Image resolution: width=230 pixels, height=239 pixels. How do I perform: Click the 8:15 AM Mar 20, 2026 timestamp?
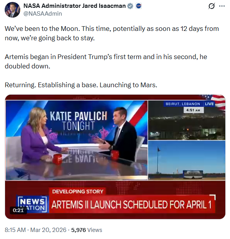pyautogui.click(x=36, y=230)
